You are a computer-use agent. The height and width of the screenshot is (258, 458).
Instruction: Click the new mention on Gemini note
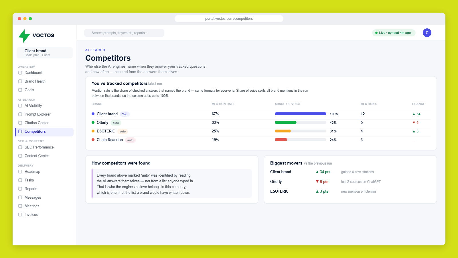358,191
